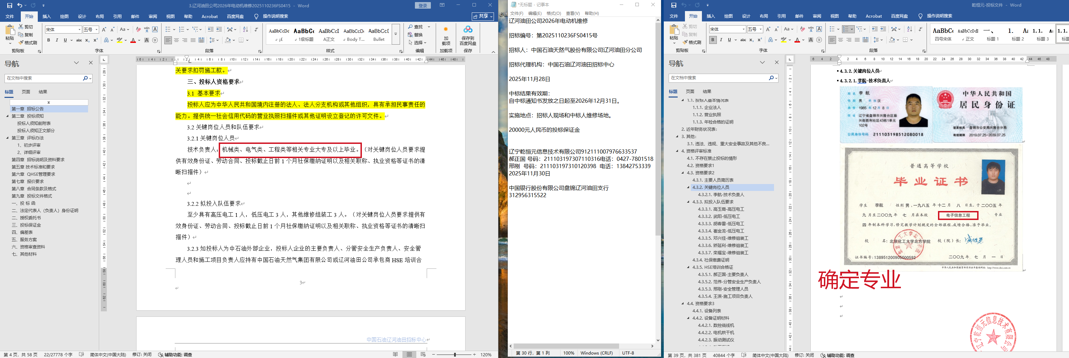Toggle Bold in left Word ribbon
The image size is (1069, 358).
[49, 40]
